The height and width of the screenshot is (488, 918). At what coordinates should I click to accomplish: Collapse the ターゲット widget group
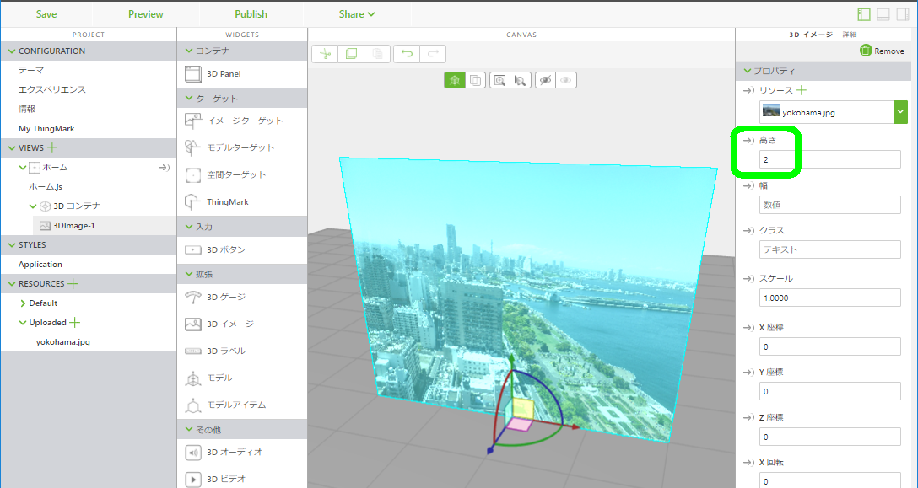tap(188, 99)
